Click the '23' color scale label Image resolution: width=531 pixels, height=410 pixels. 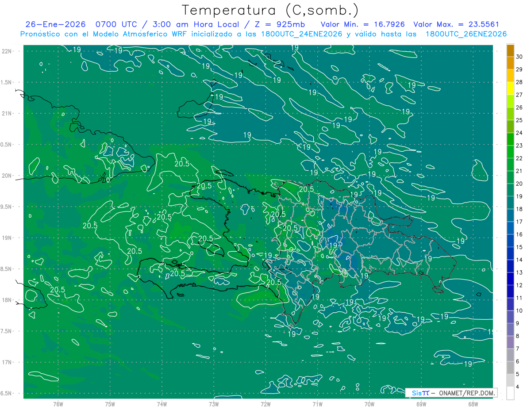[x=519, y=146]
